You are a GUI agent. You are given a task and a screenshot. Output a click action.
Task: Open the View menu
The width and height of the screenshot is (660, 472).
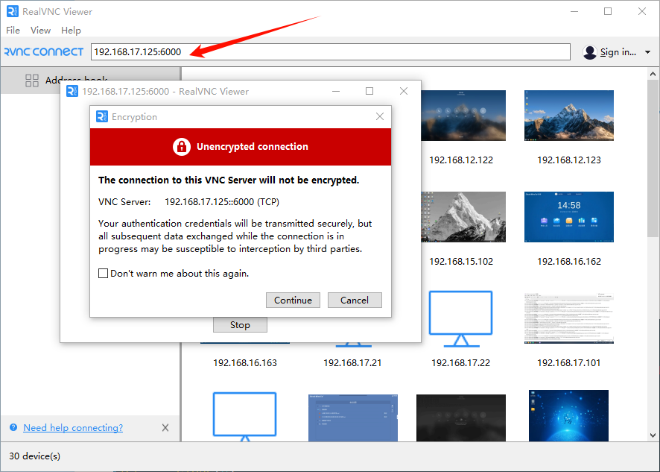pos(40,31)
